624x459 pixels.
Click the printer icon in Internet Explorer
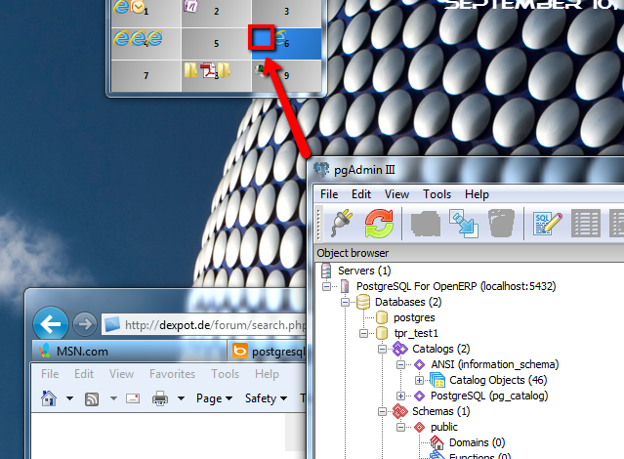click(x=161, y=398)
